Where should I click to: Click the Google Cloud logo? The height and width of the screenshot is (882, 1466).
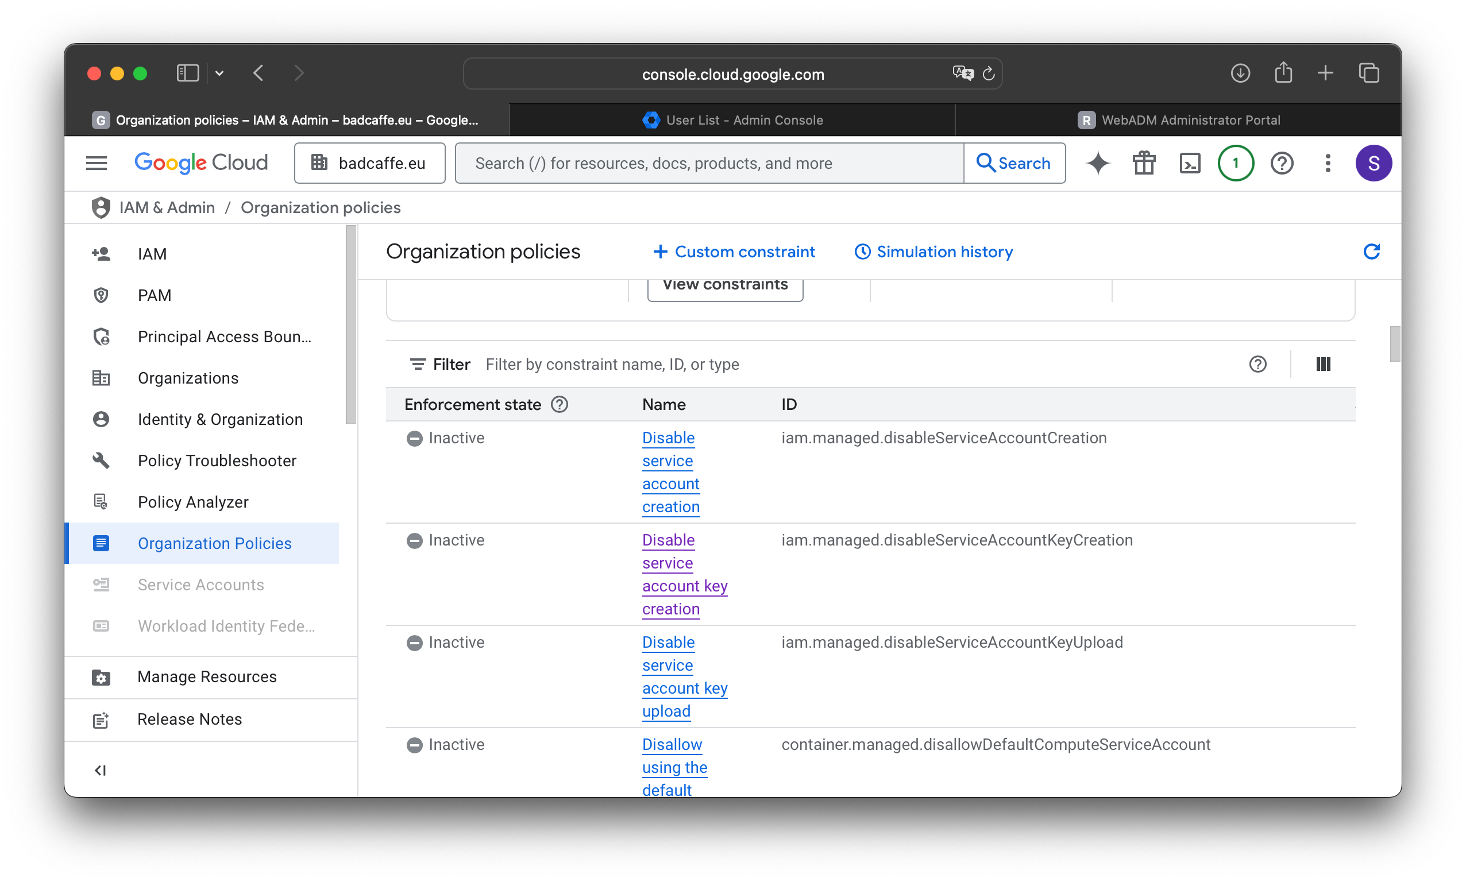(x=201, y=163)
